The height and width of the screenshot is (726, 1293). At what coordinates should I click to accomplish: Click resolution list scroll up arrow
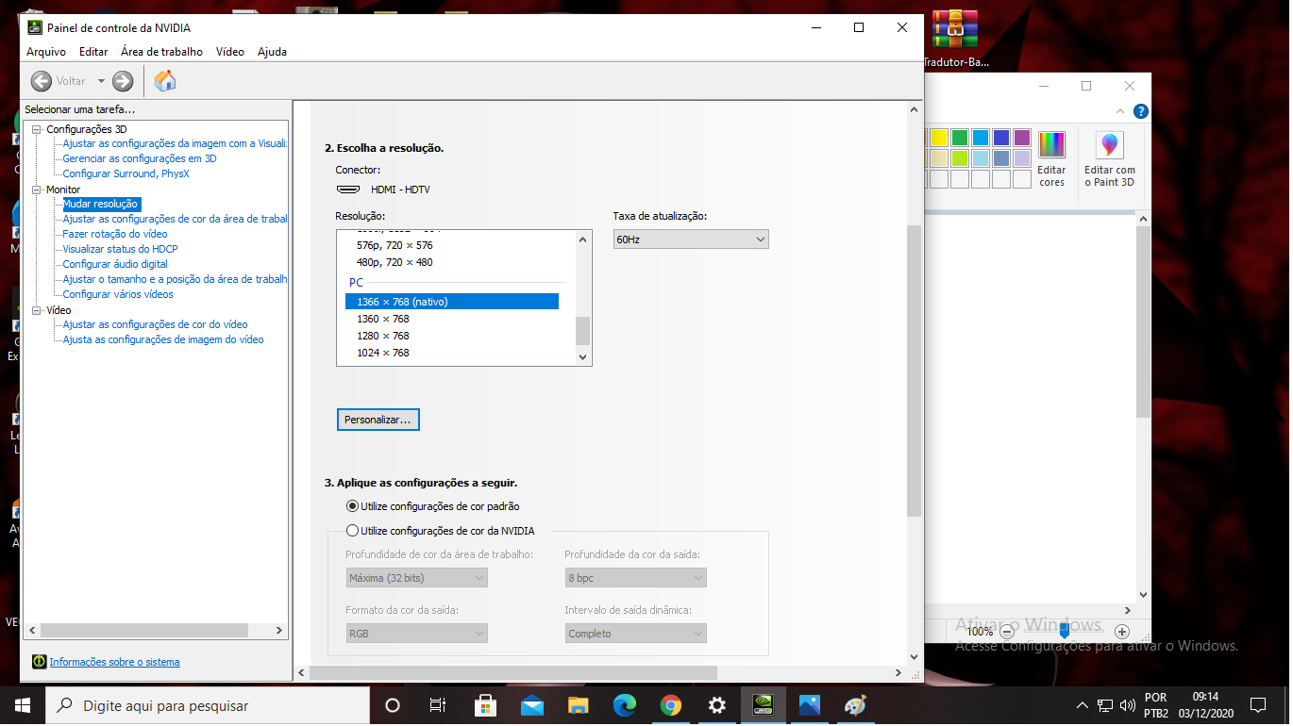(582, 239)
